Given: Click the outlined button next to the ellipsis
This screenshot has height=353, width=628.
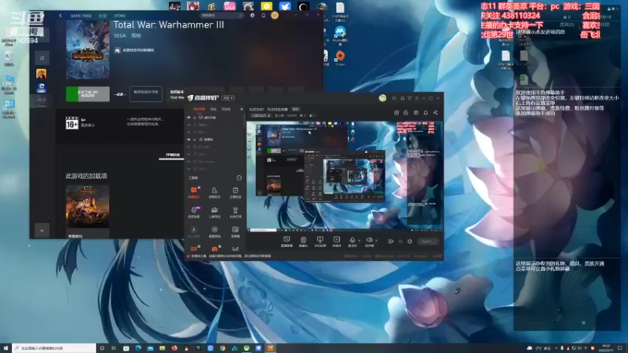Looking at the screenshot, I should (x=146, y=94).
